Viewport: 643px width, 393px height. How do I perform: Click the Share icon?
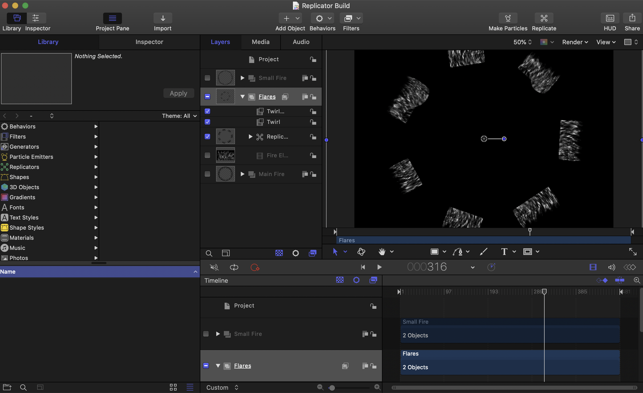[x=632, y=18]
